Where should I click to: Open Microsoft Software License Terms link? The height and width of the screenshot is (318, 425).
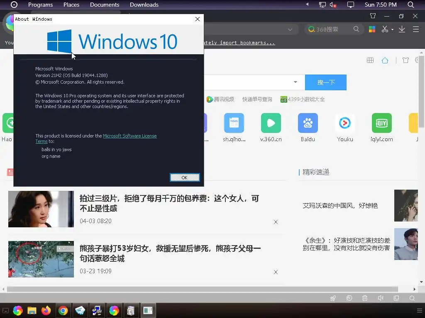tap(130, 136)
